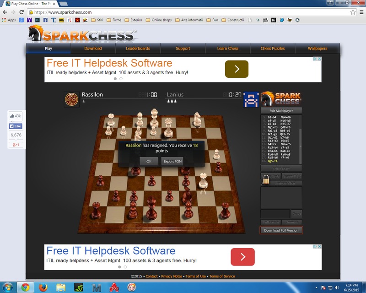
Task: Click Rassilon's player avatar
Action: pyautogui.click(x=71, y=99)
